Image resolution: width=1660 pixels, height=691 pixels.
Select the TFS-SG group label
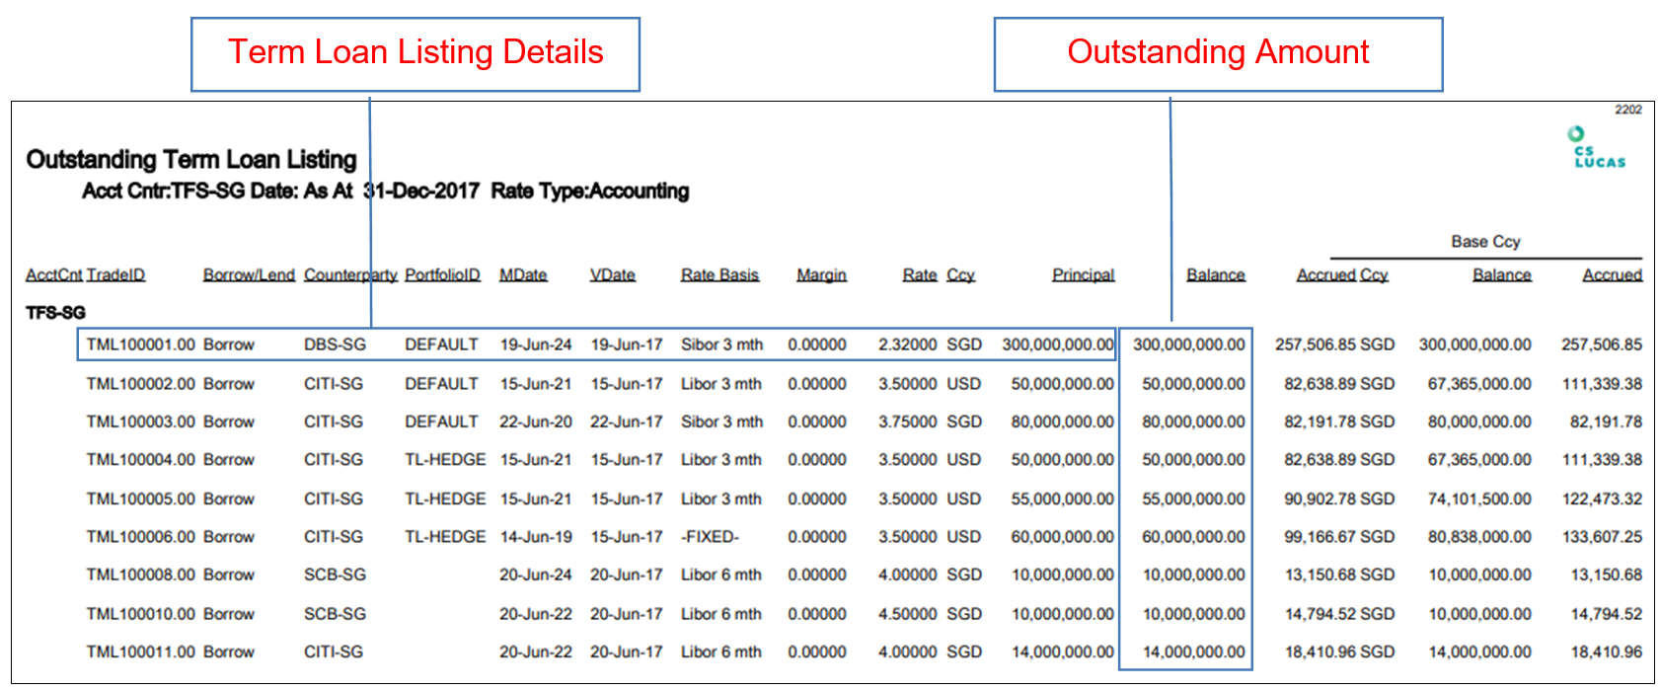[55, 313]
